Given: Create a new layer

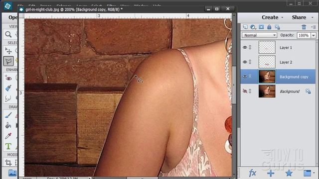Looking at the screenshot, I should tap(245, 27).
